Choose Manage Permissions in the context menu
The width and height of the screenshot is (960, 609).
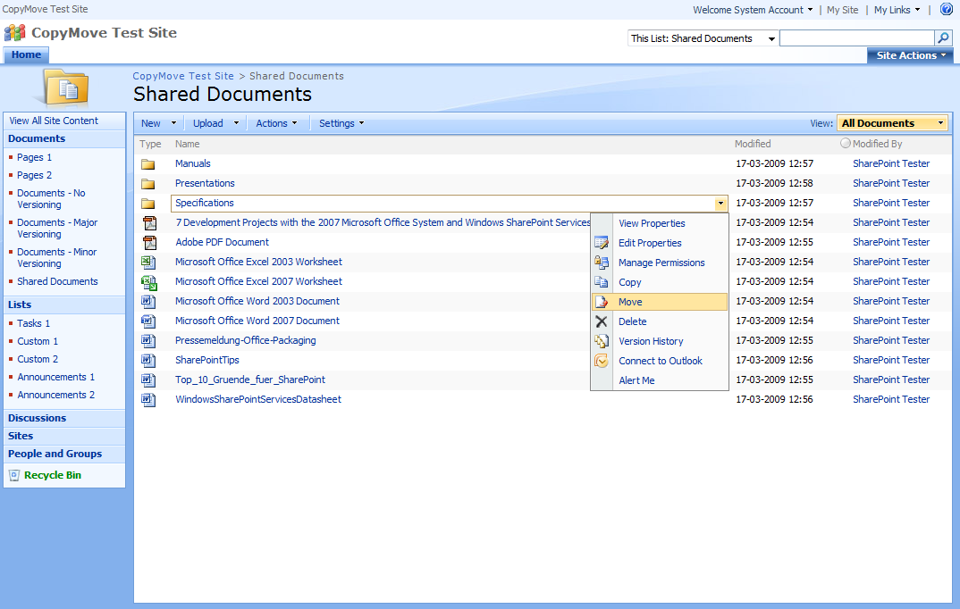tap(661, 263)
